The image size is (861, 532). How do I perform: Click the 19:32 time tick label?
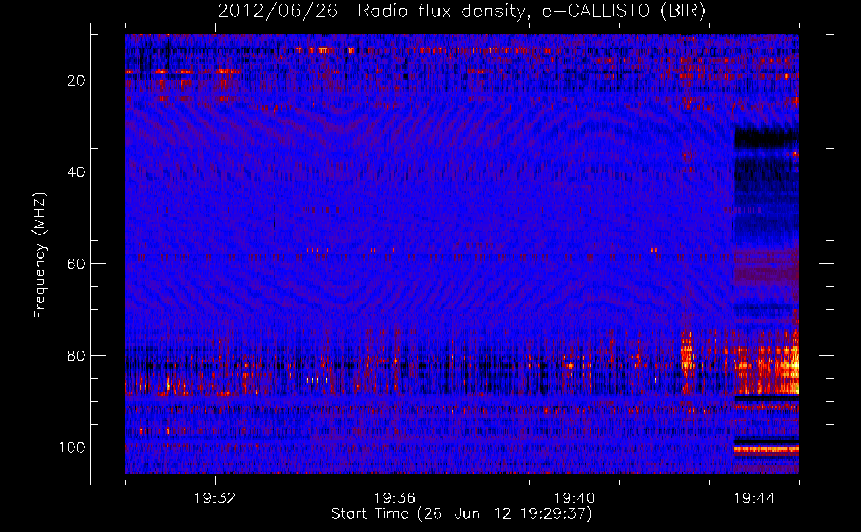coord(215,498)
